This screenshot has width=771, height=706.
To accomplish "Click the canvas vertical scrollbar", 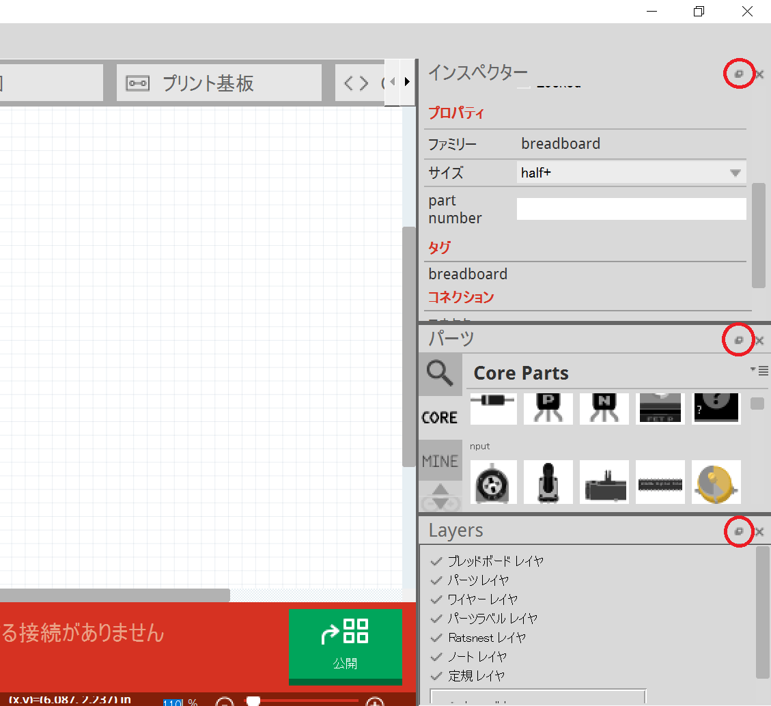I will point(408,347).
